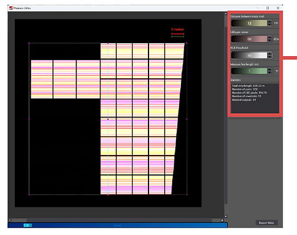Increase the Measure line length value
297x235 pixels.
(270, 69)
